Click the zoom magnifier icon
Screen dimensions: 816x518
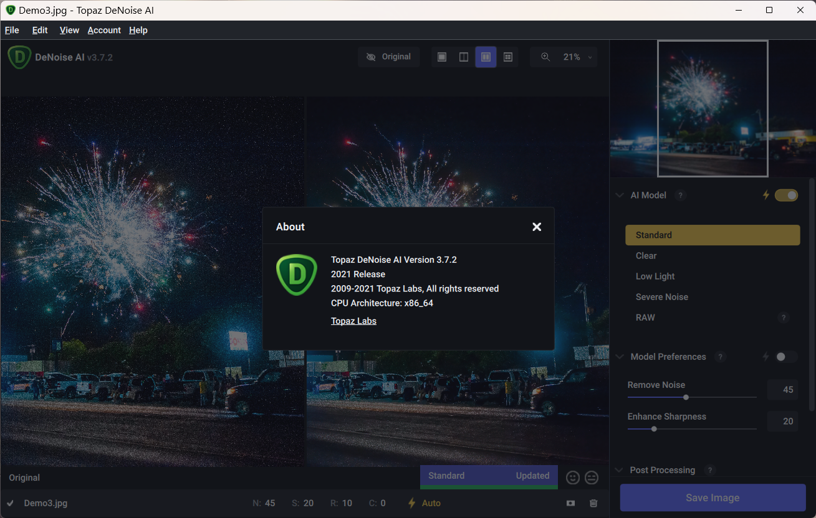[x=545, y=57]
